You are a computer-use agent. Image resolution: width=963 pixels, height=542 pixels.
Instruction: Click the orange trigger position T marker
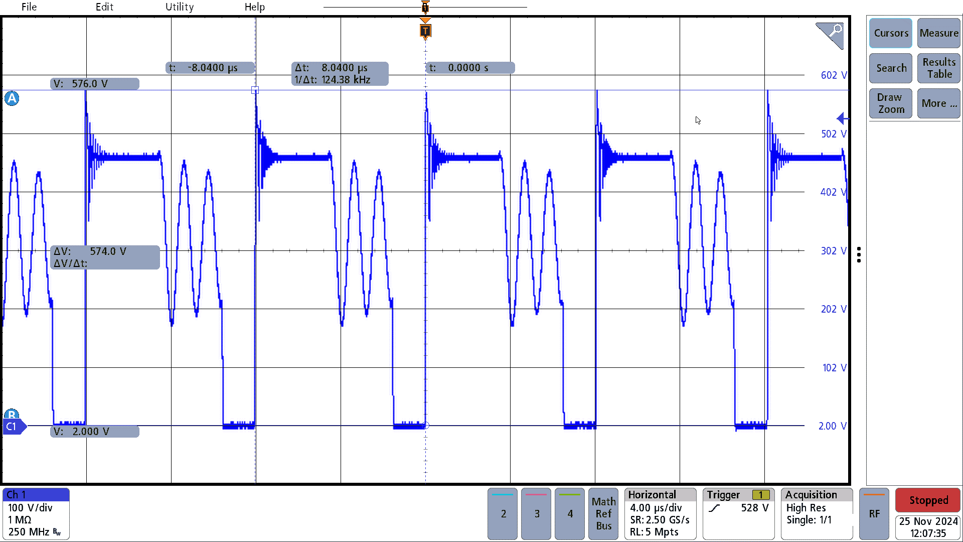(x=425, y=31)
